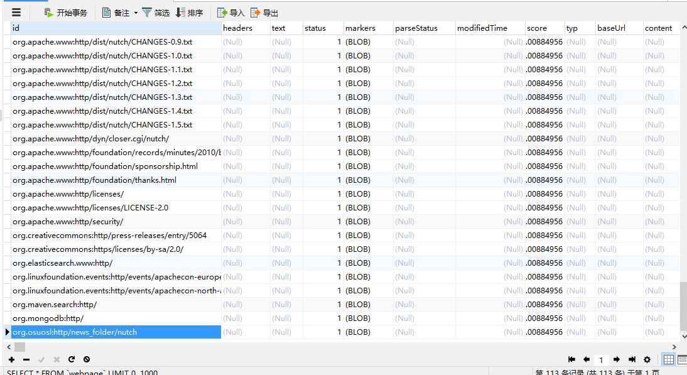Click the horizontal scrollbar left arrow
The width and height of the screenshot is (687, 375).
(x=9, y=347)
